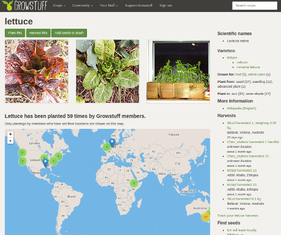
Task: Select Sign out in the navbar
Action: [166, 5]
